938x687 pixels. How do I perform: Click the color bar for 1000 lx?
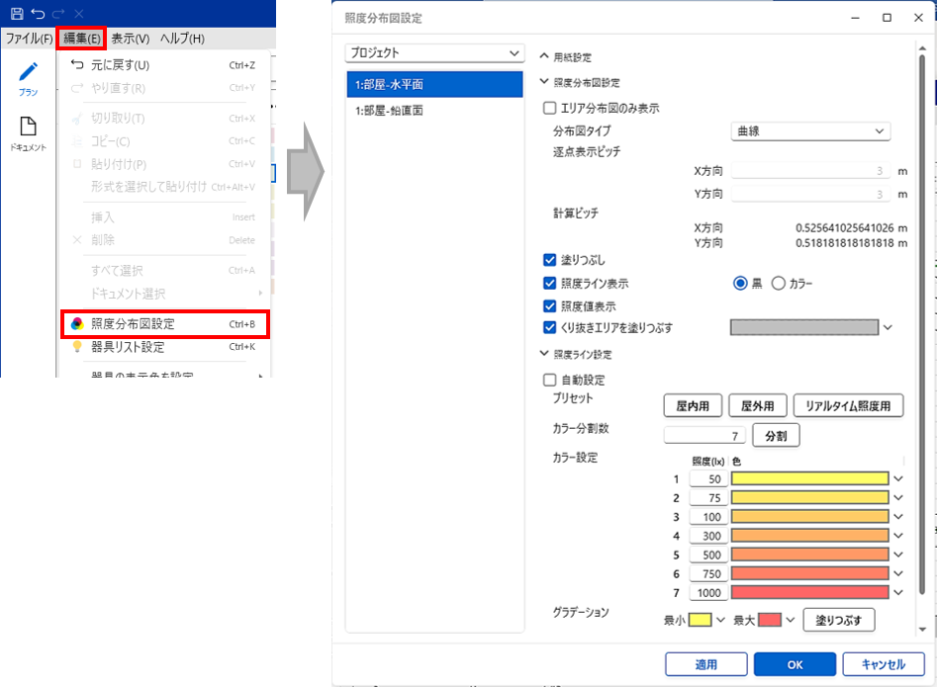click(810, 593)
